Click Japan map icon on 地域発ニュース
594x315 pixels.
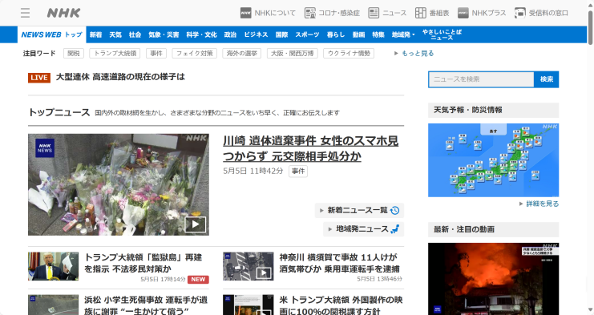click(x=394, y=229)
